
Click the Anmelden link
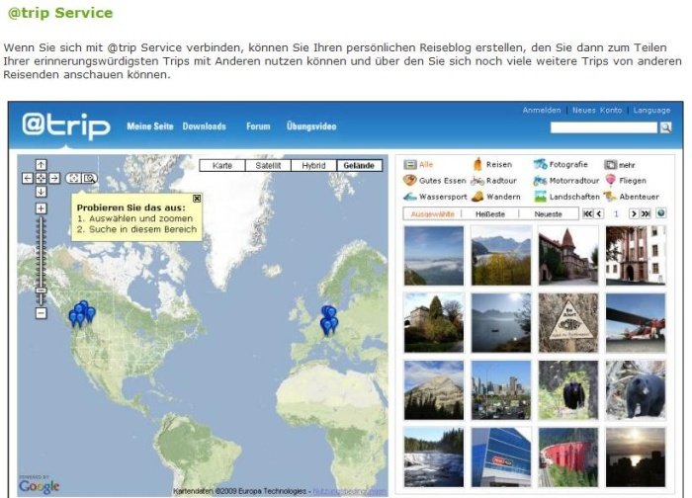tap(542, 111)
